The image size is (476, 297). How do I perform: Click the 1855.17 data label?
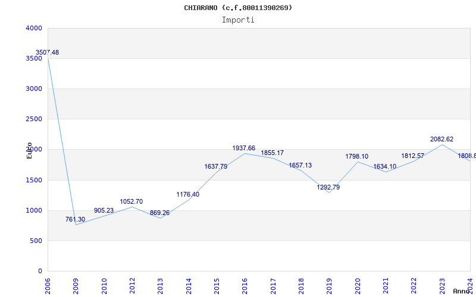tap(273, 153)
